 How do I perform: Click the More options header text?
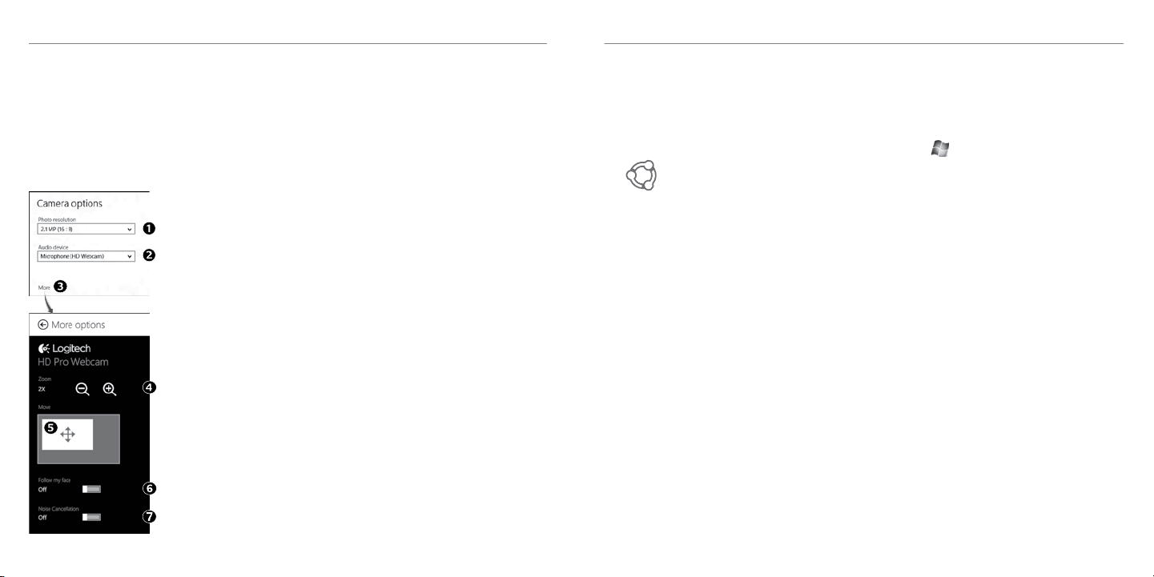pyautogui.click(x=78, y=325)
